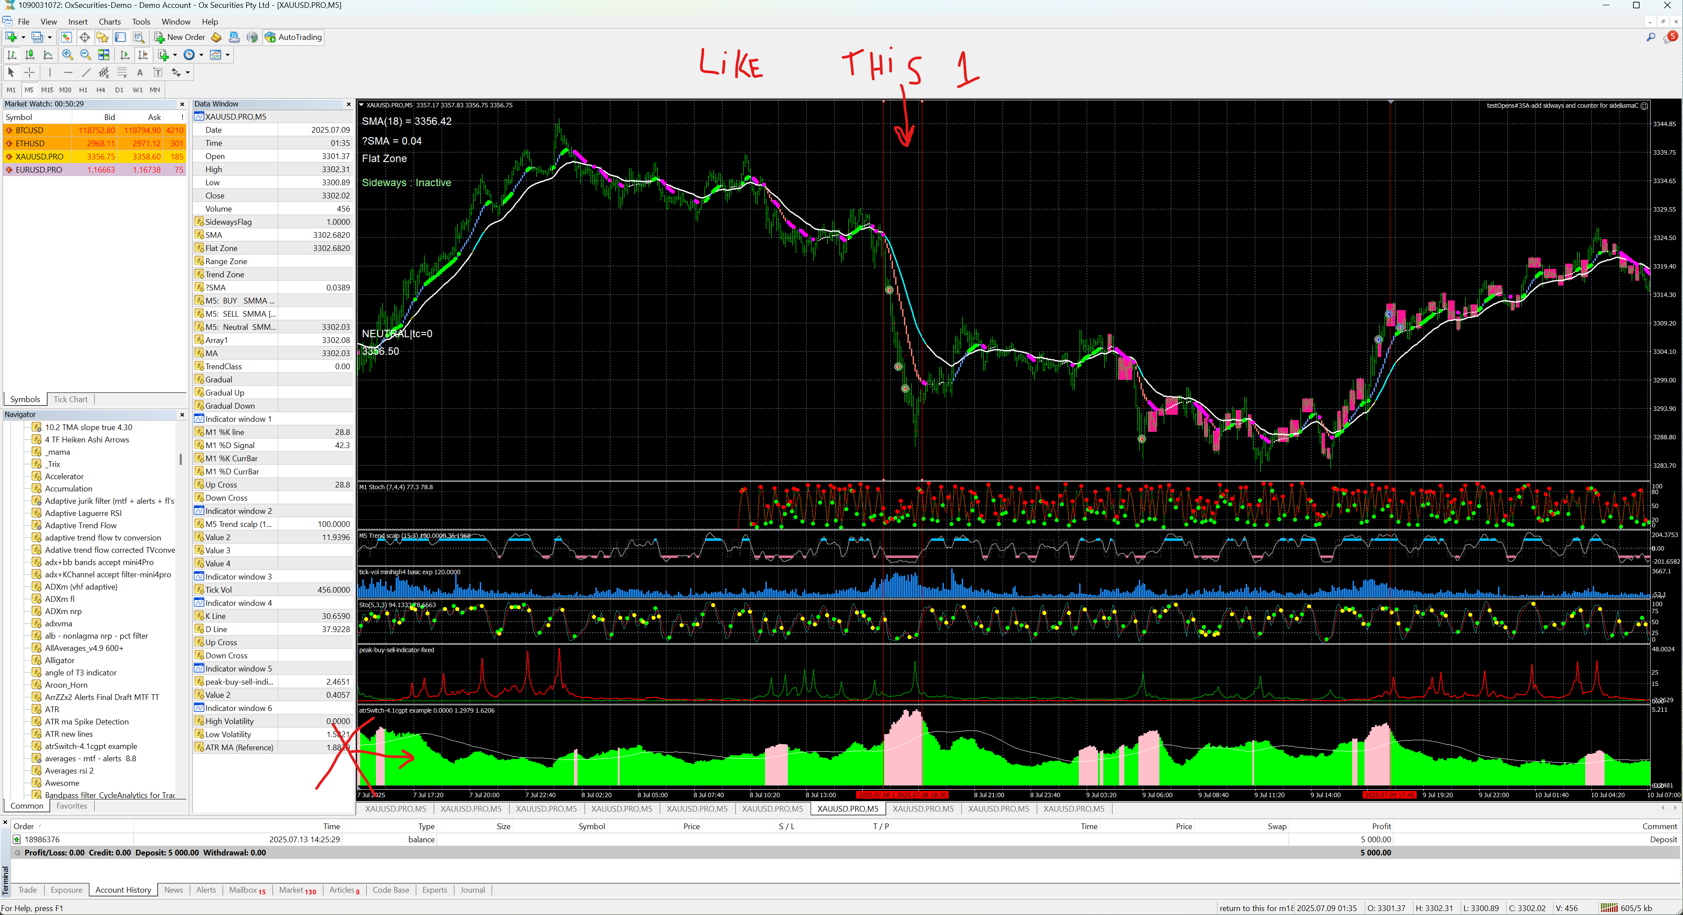Screen dimensions: 1683x915
Task: Select the H1 timeframe button
Action: point(83,90)
